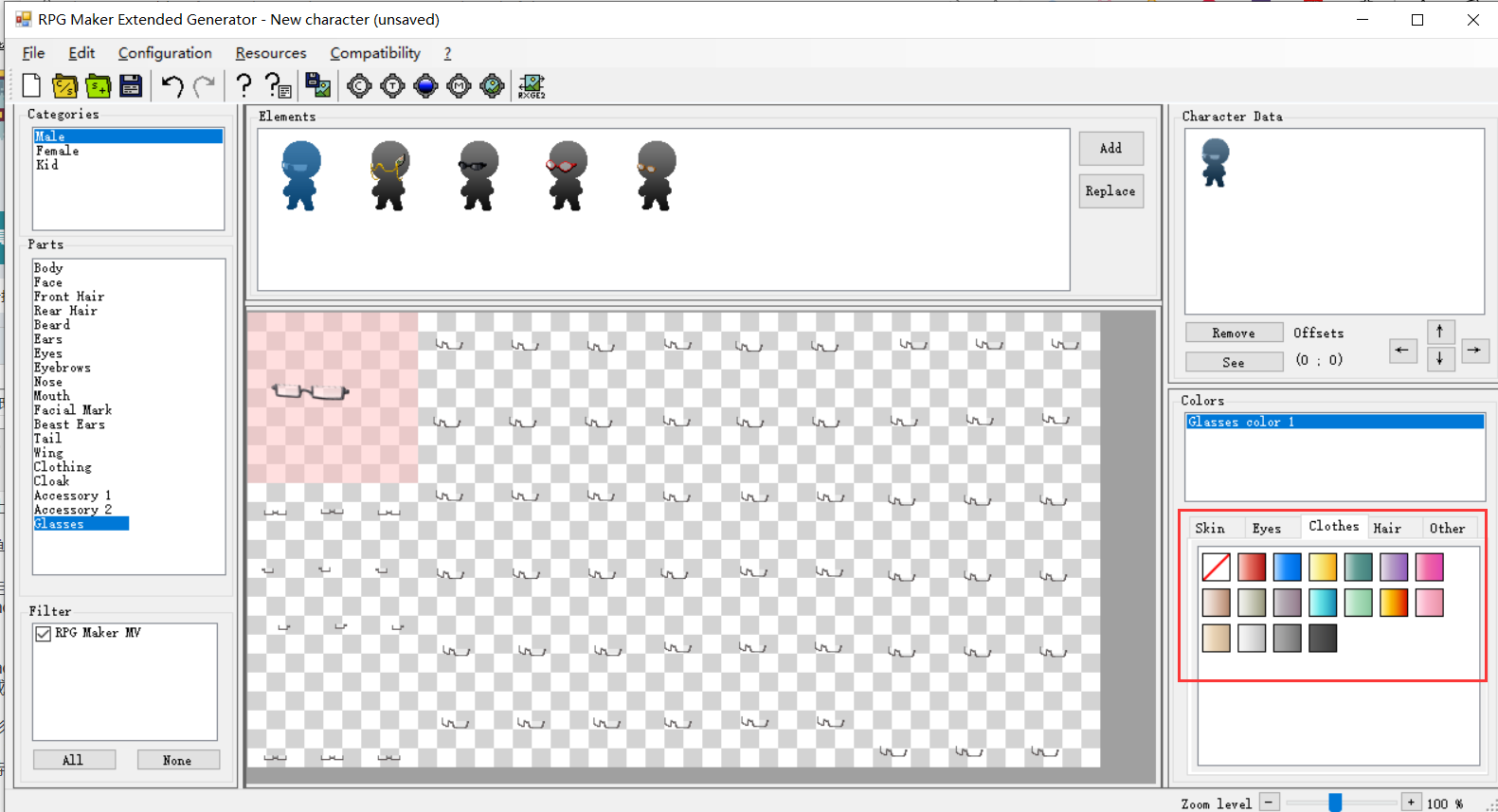Switch to the Skin color tab
Screen dimensions: 1498x812
coord(1210,529)
